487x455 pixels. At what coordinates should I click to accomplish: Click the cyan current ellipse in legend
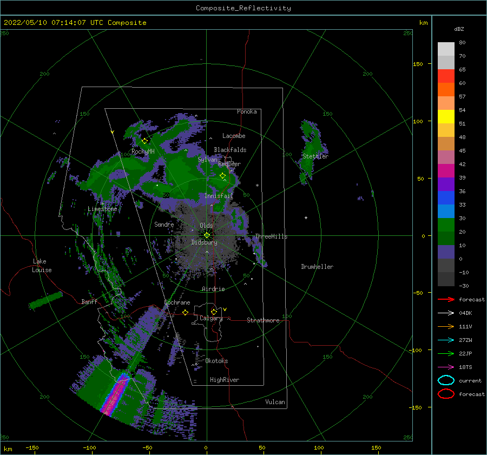[446, 380]
